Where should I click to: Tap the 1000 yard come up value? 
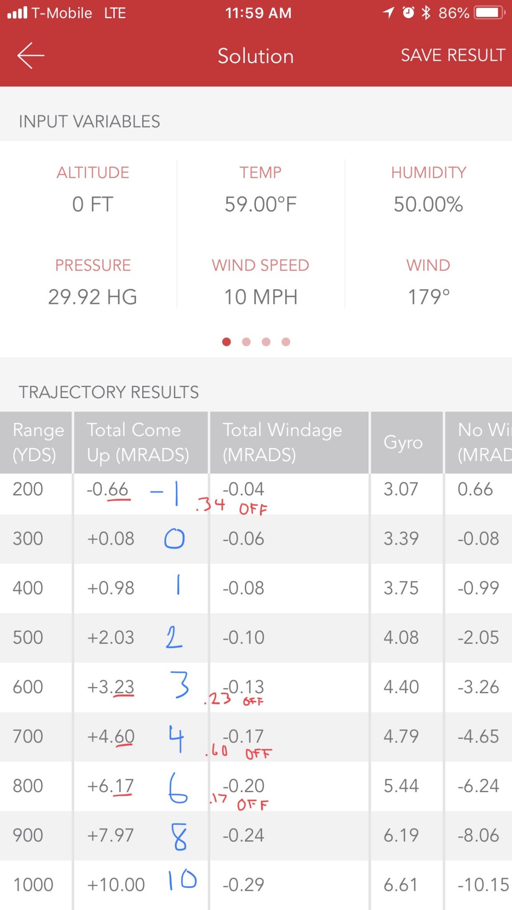point(116,885)
